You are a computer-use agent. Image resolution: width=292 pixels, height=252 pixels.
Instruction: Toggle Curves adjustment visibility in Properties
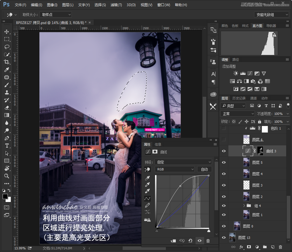[x=199, y=241]
